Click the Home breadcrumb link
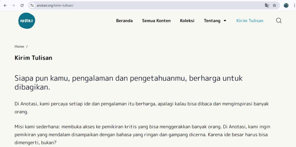 click(19, 46)
